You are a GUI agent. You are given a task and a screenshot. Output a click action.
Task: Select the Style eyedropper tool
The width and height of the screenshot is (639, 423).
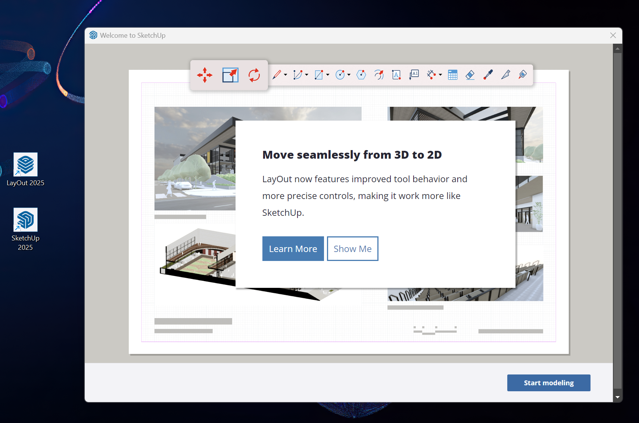coord(488,75)
